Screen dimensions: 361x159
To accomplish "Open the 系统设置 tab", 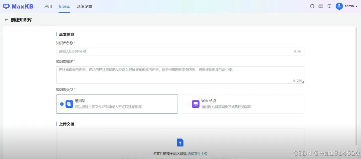I will click(84, 6).
